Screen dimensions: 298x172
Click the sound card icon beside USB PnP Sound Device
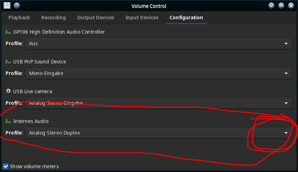tap(8, 62)
